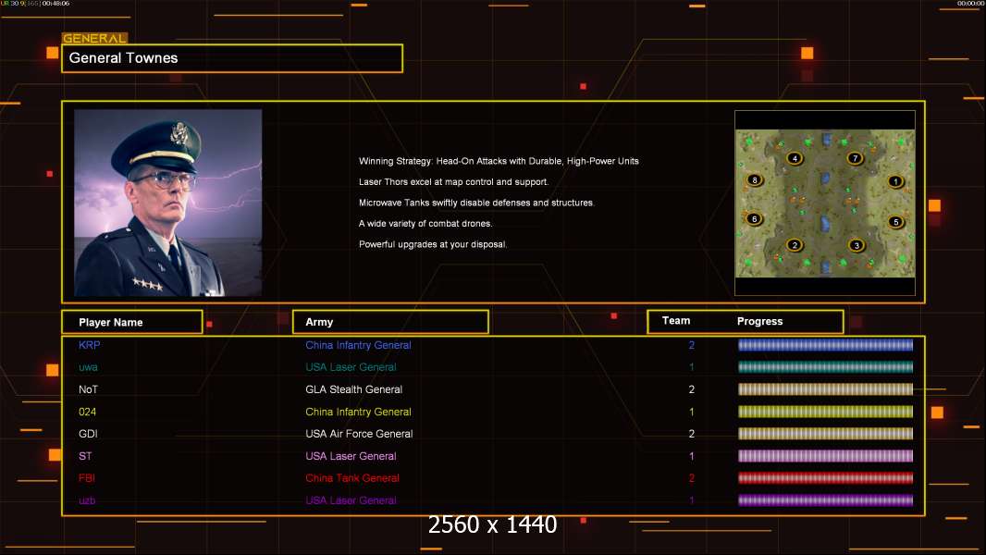Click China Tank General army text

tap(352, 478)
